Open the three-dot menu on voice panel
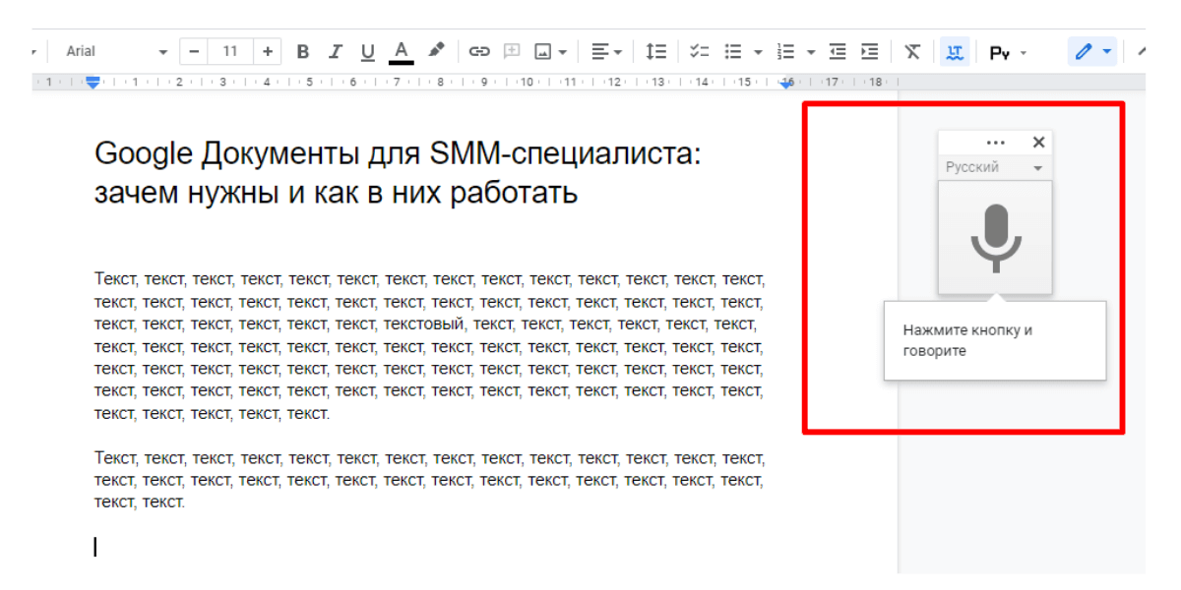 pos(995,143)
